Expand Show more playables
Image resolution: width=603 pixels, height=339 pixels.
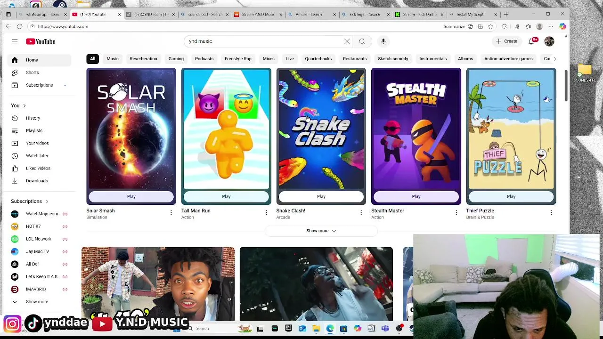pos(321,231)
